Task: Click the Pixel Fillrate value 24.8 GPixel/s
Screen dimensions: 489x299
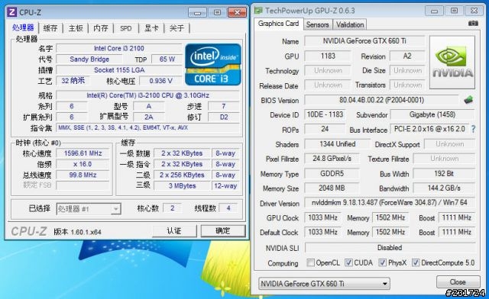Action: click(x=332, y=159)
